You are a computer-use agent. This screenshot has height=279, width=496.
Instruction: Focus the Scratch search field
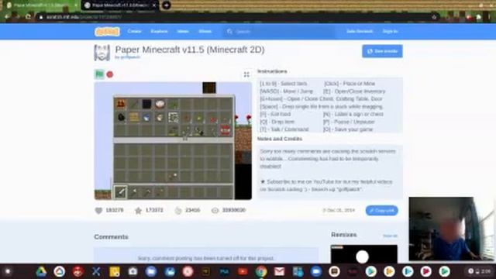[280, 32]
